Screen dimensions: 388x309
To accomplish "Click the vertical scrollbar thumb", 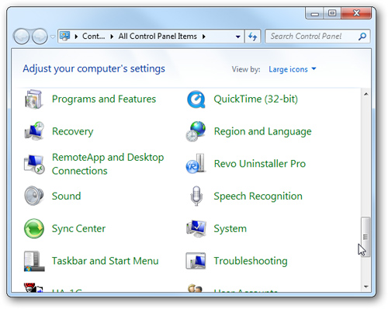I will click(365, 237).
